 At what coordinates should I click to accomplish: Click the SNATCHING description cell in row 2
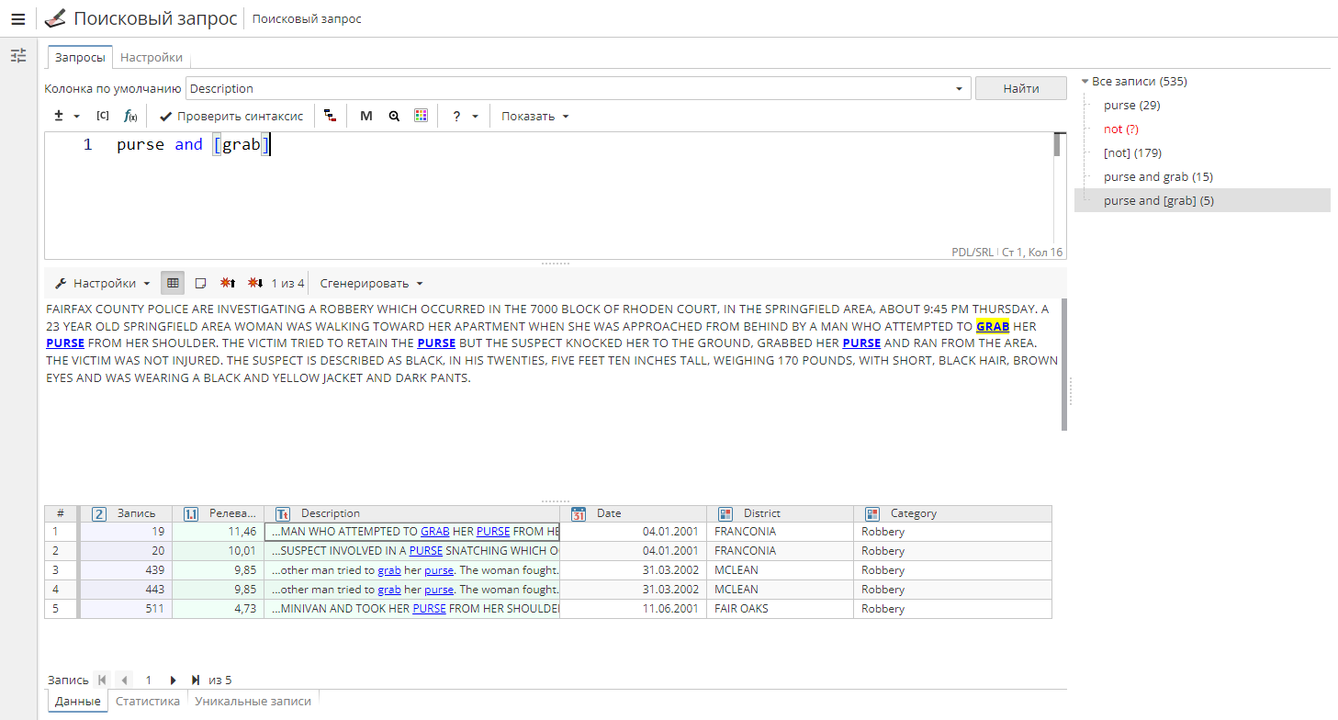click(x=411, y=550)
